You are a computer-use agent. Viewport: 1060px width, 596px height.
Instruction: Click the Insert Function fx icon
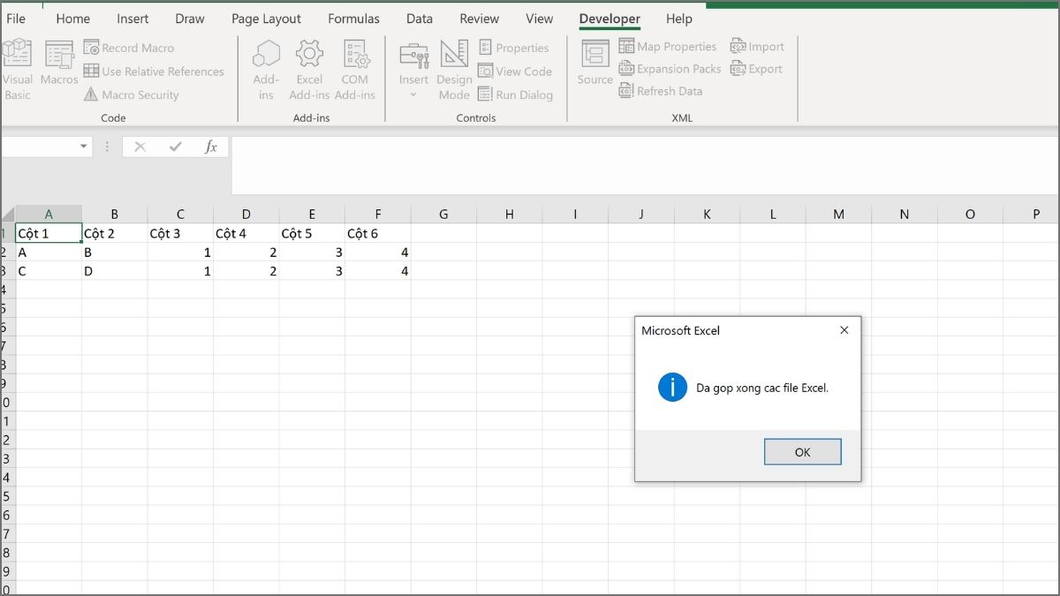[x=210, y=147]
